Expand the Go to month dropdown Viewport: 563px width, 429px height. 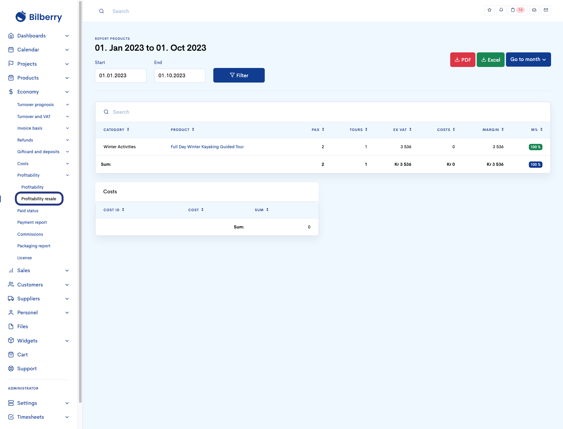tap(528, 59)
